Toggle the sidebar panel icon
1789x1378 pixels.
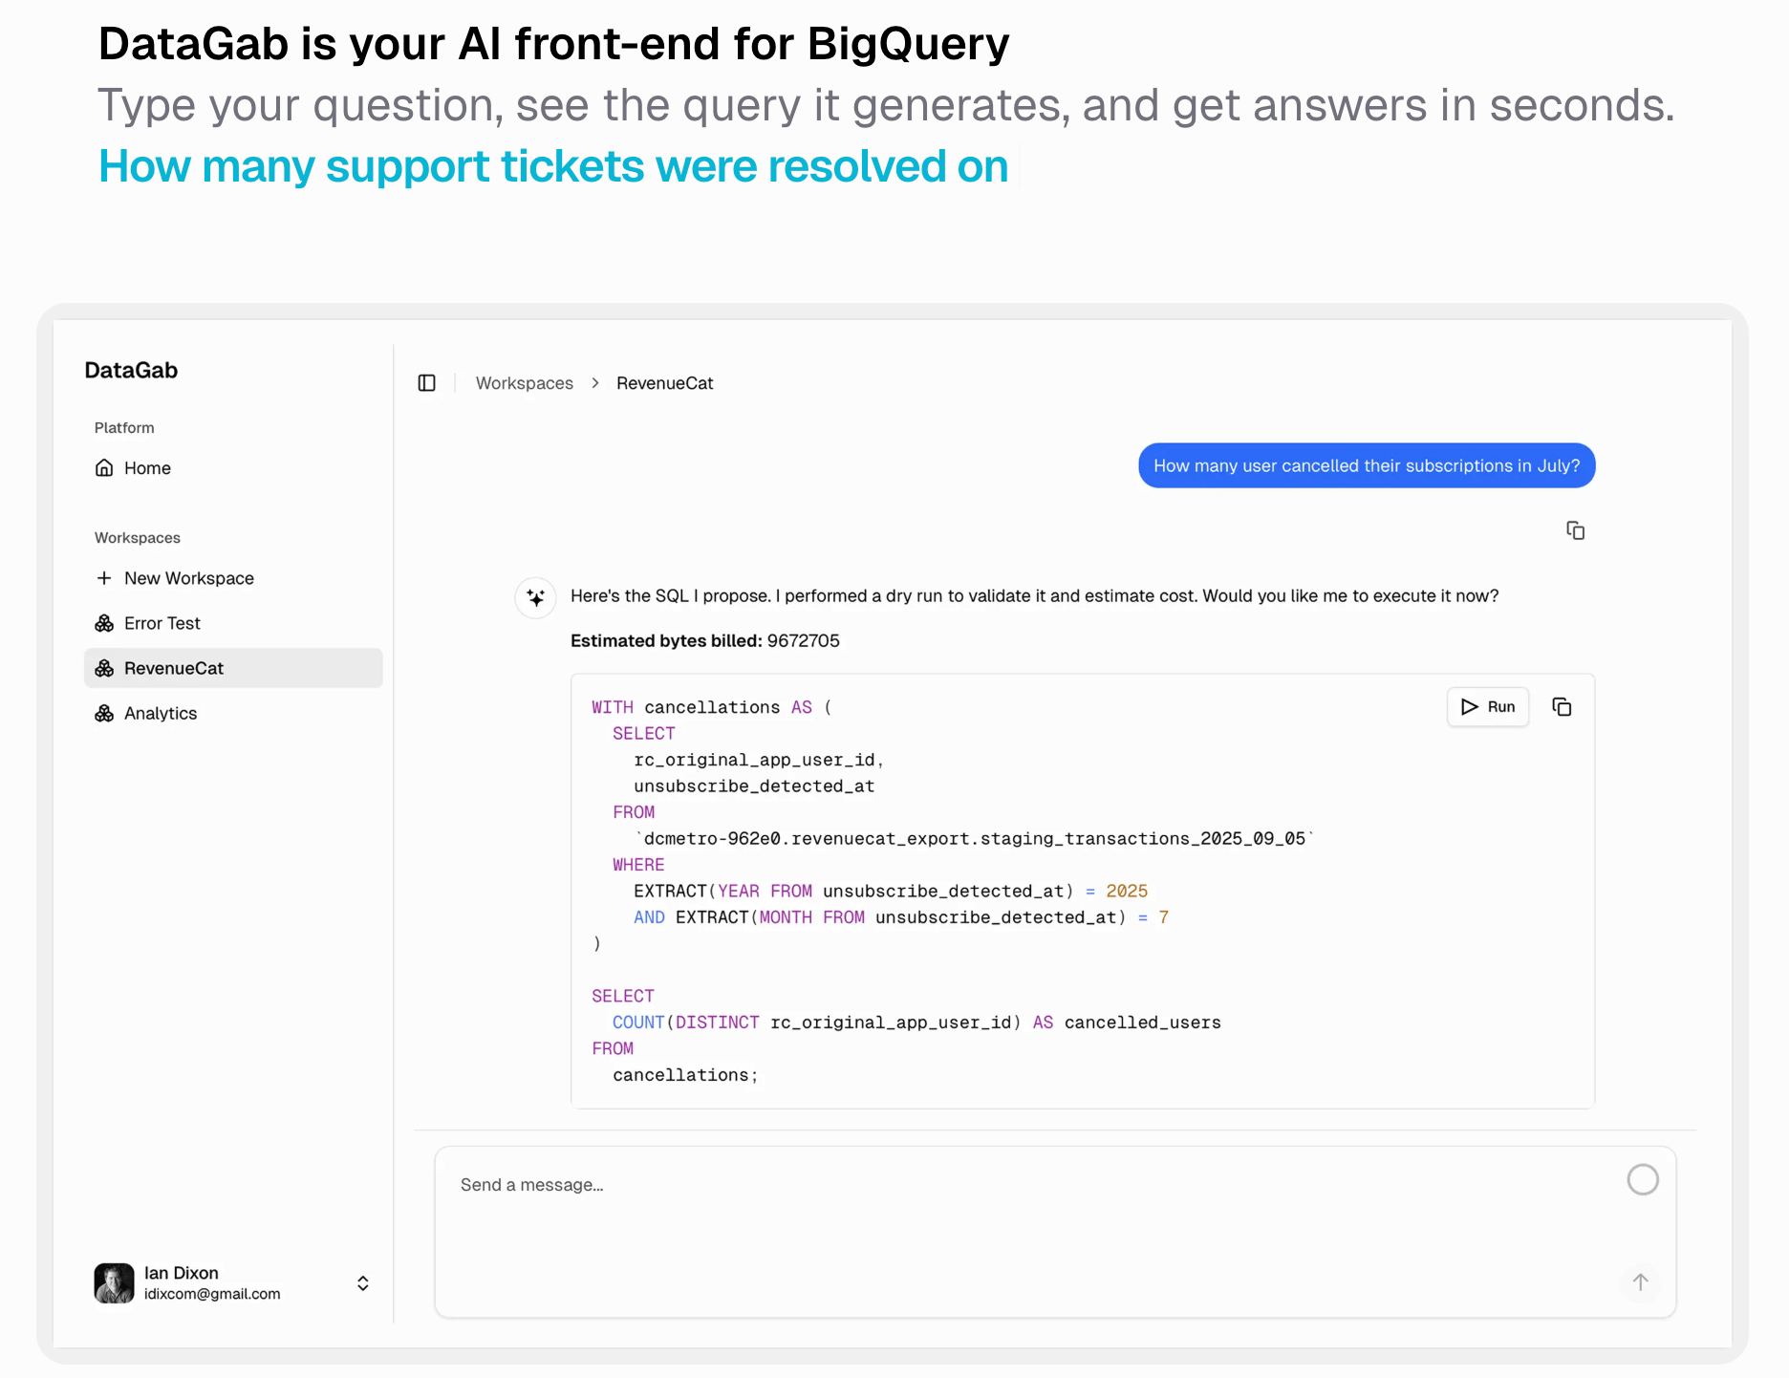[x=427, y=383]
